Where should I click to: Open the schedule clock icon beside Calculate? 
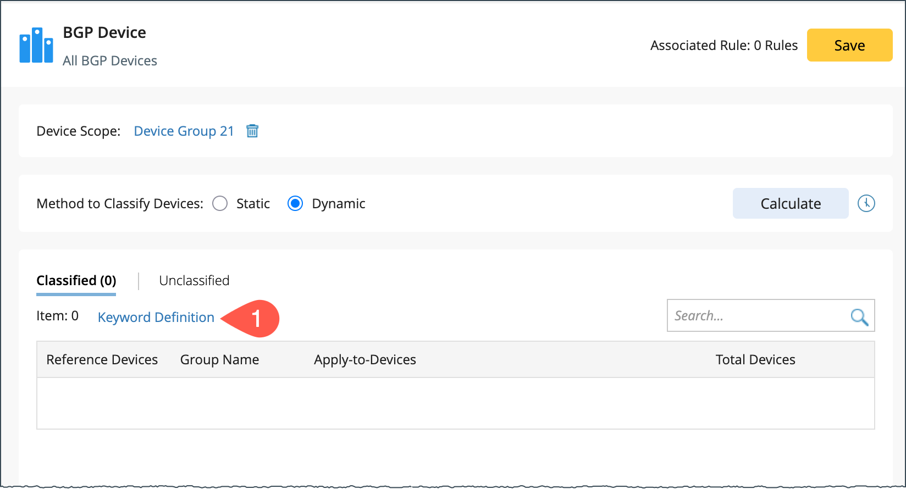click(866, 203)
